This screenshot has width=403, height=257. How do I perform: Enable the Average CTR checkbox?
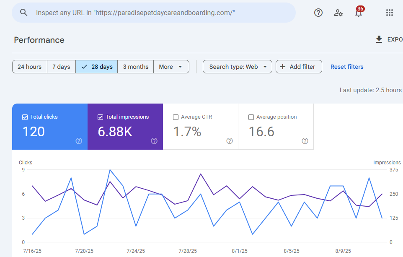pyautogui.click(x=176, y=117)
